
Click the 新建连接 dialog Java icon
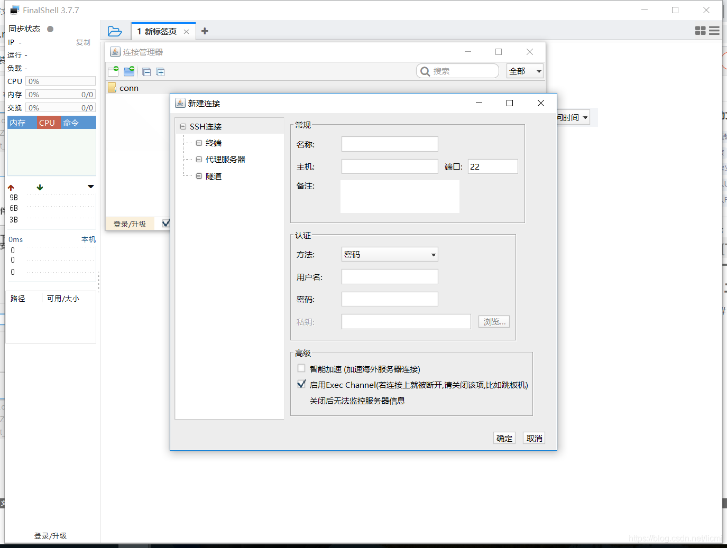180,103
